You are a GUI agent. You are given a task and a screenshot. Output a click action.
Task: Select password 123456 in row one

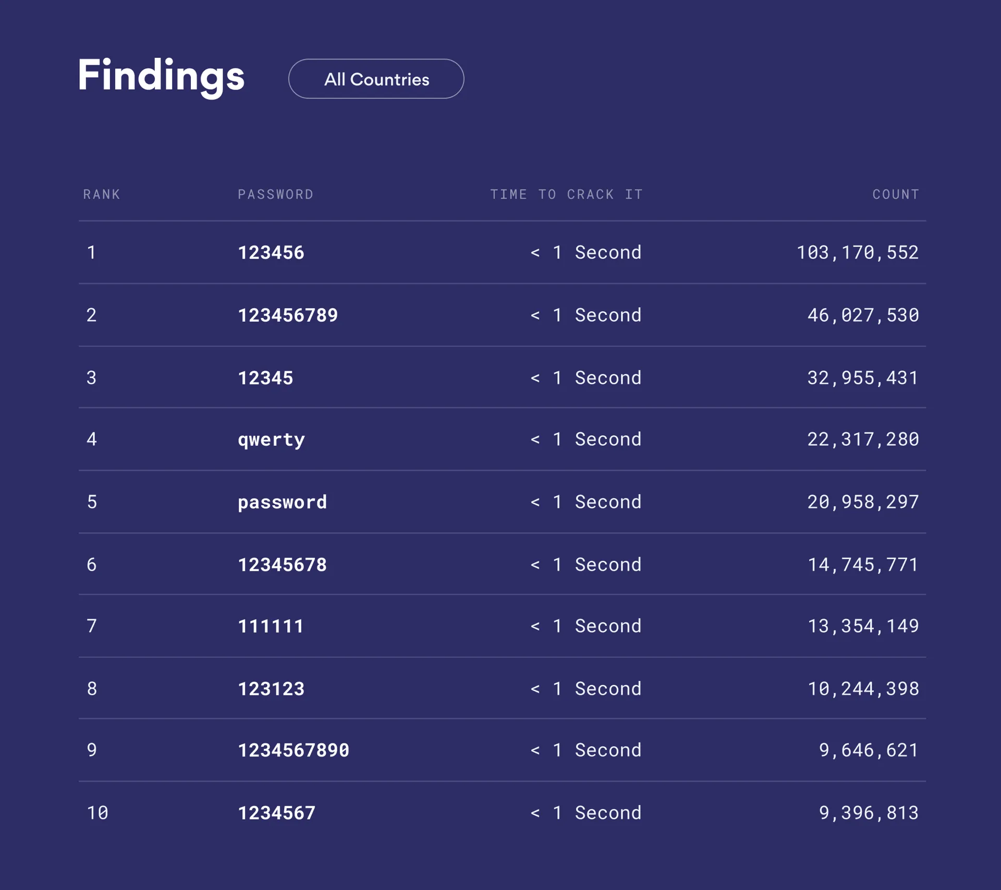271,253
